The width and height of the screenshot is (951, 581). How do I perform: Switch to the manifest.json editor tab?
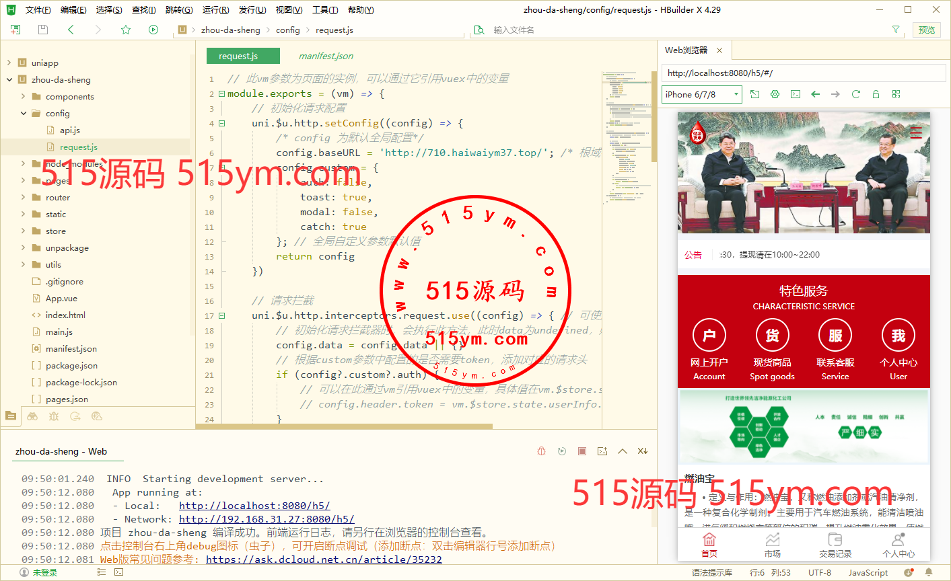(x=326, y=56)
